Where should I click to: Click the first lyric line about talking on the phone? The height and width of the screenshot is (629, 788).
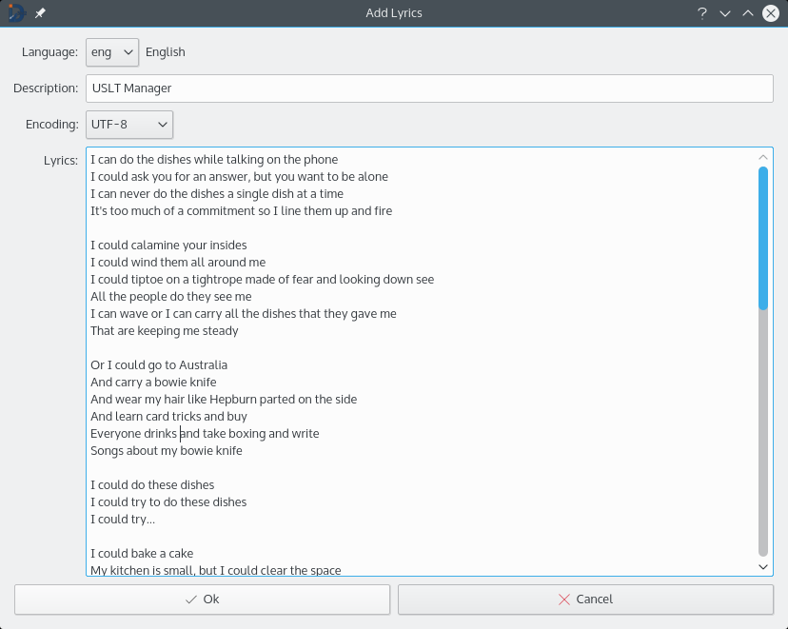[214, 160]
